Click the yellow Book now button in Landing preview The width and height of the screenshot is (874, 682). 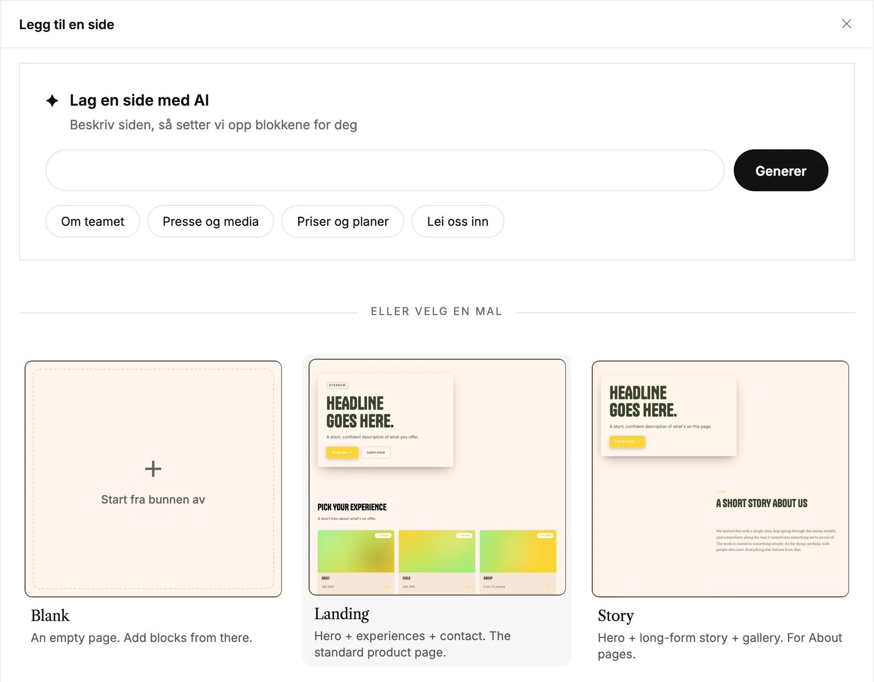342,452
